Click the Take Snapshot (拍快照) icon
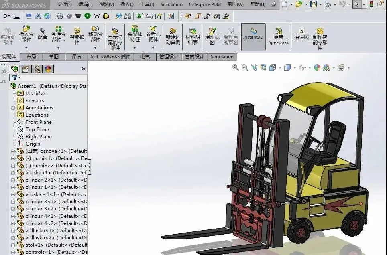The height and width of the screenshot is (255, 387). coord(301,34)
